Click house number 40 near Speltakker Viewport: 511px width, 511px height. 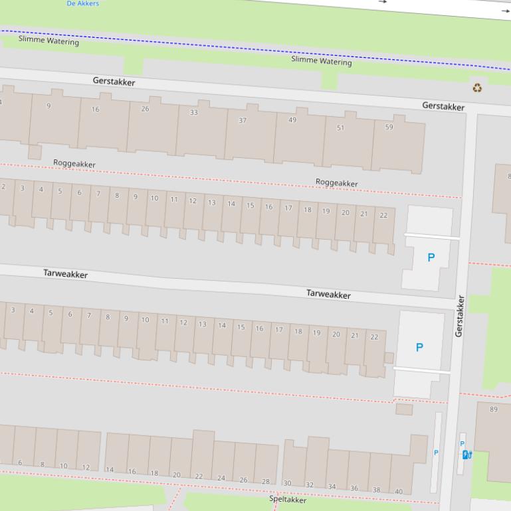pyautogui.click(x=399, y=492)
